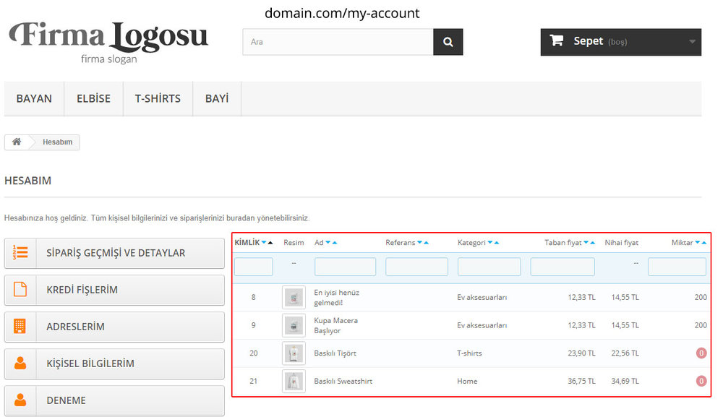Sort KİMLİK column ascending arrow
Screen dimensions: 723x417
click(270, 242)
